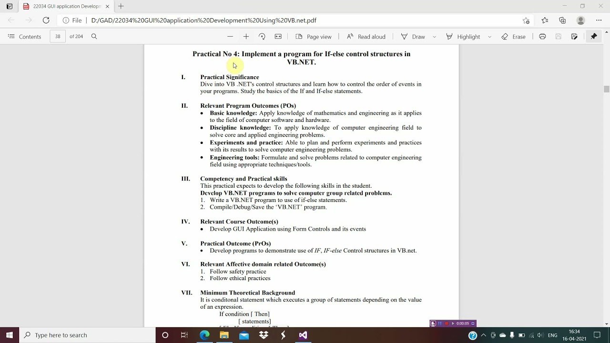610x343 pixels.
Task: Open the find-in-document search icon
Action: pos(94,37)
